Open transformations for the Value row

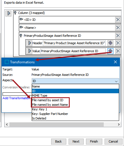(110, 51)
